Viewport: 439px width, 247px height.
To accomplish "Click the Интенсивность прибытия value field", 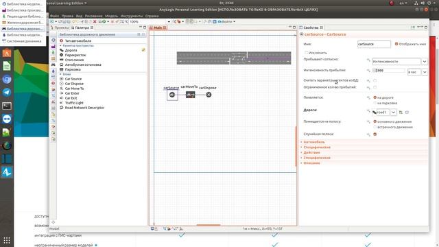I will (x=389, y=71).
